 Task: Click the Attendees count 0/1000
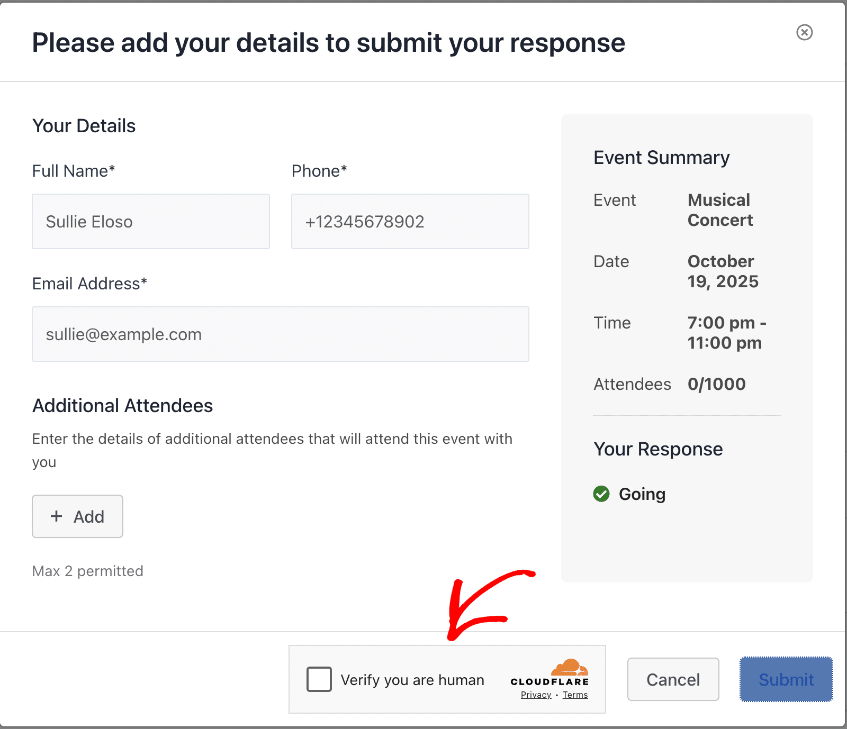(716, 384)
